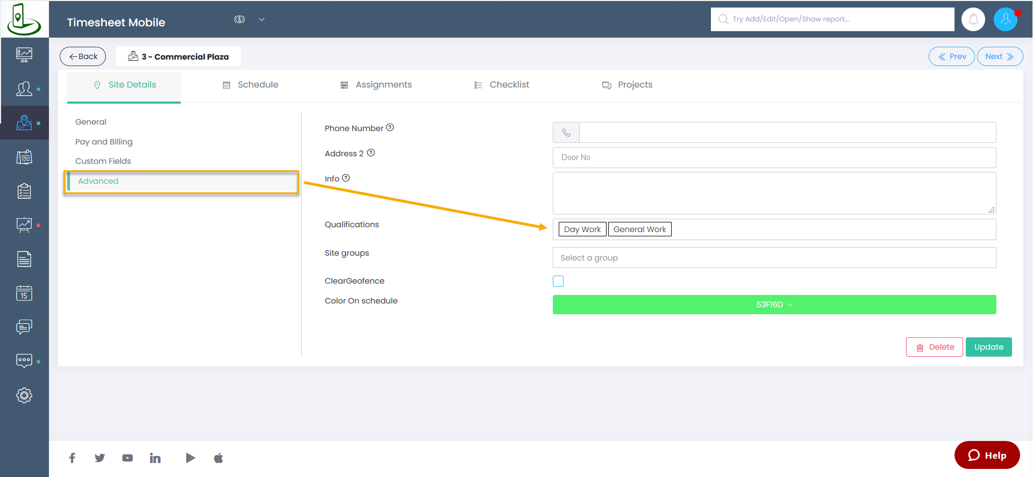Image resolution: width=1033 pixels, height=477 pixels.
Task: Open the Timesheet Mobile logo home
Action: (24, 19)
